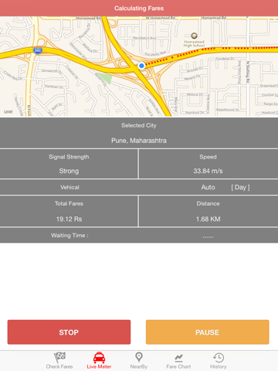
Task: Open the Check Fares flag icon
Action: (59, 358)
